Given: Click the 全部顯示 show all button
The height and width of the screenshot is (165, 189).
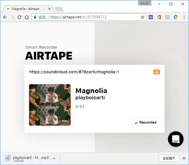Looking at the screenshot, I should [169, 158].
